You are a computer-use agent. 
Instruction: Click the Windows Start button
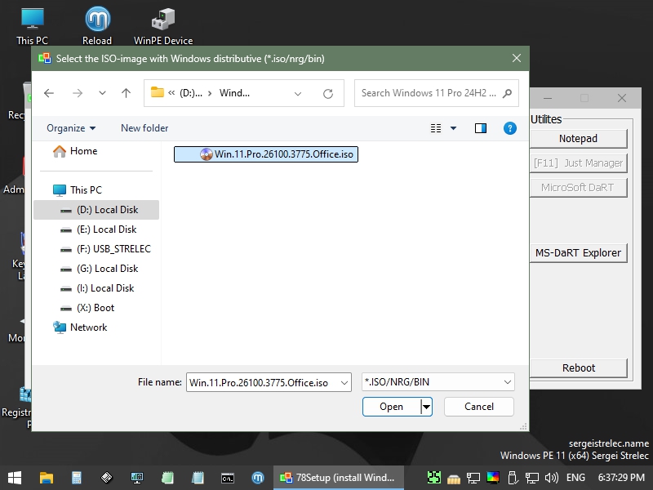15,477
